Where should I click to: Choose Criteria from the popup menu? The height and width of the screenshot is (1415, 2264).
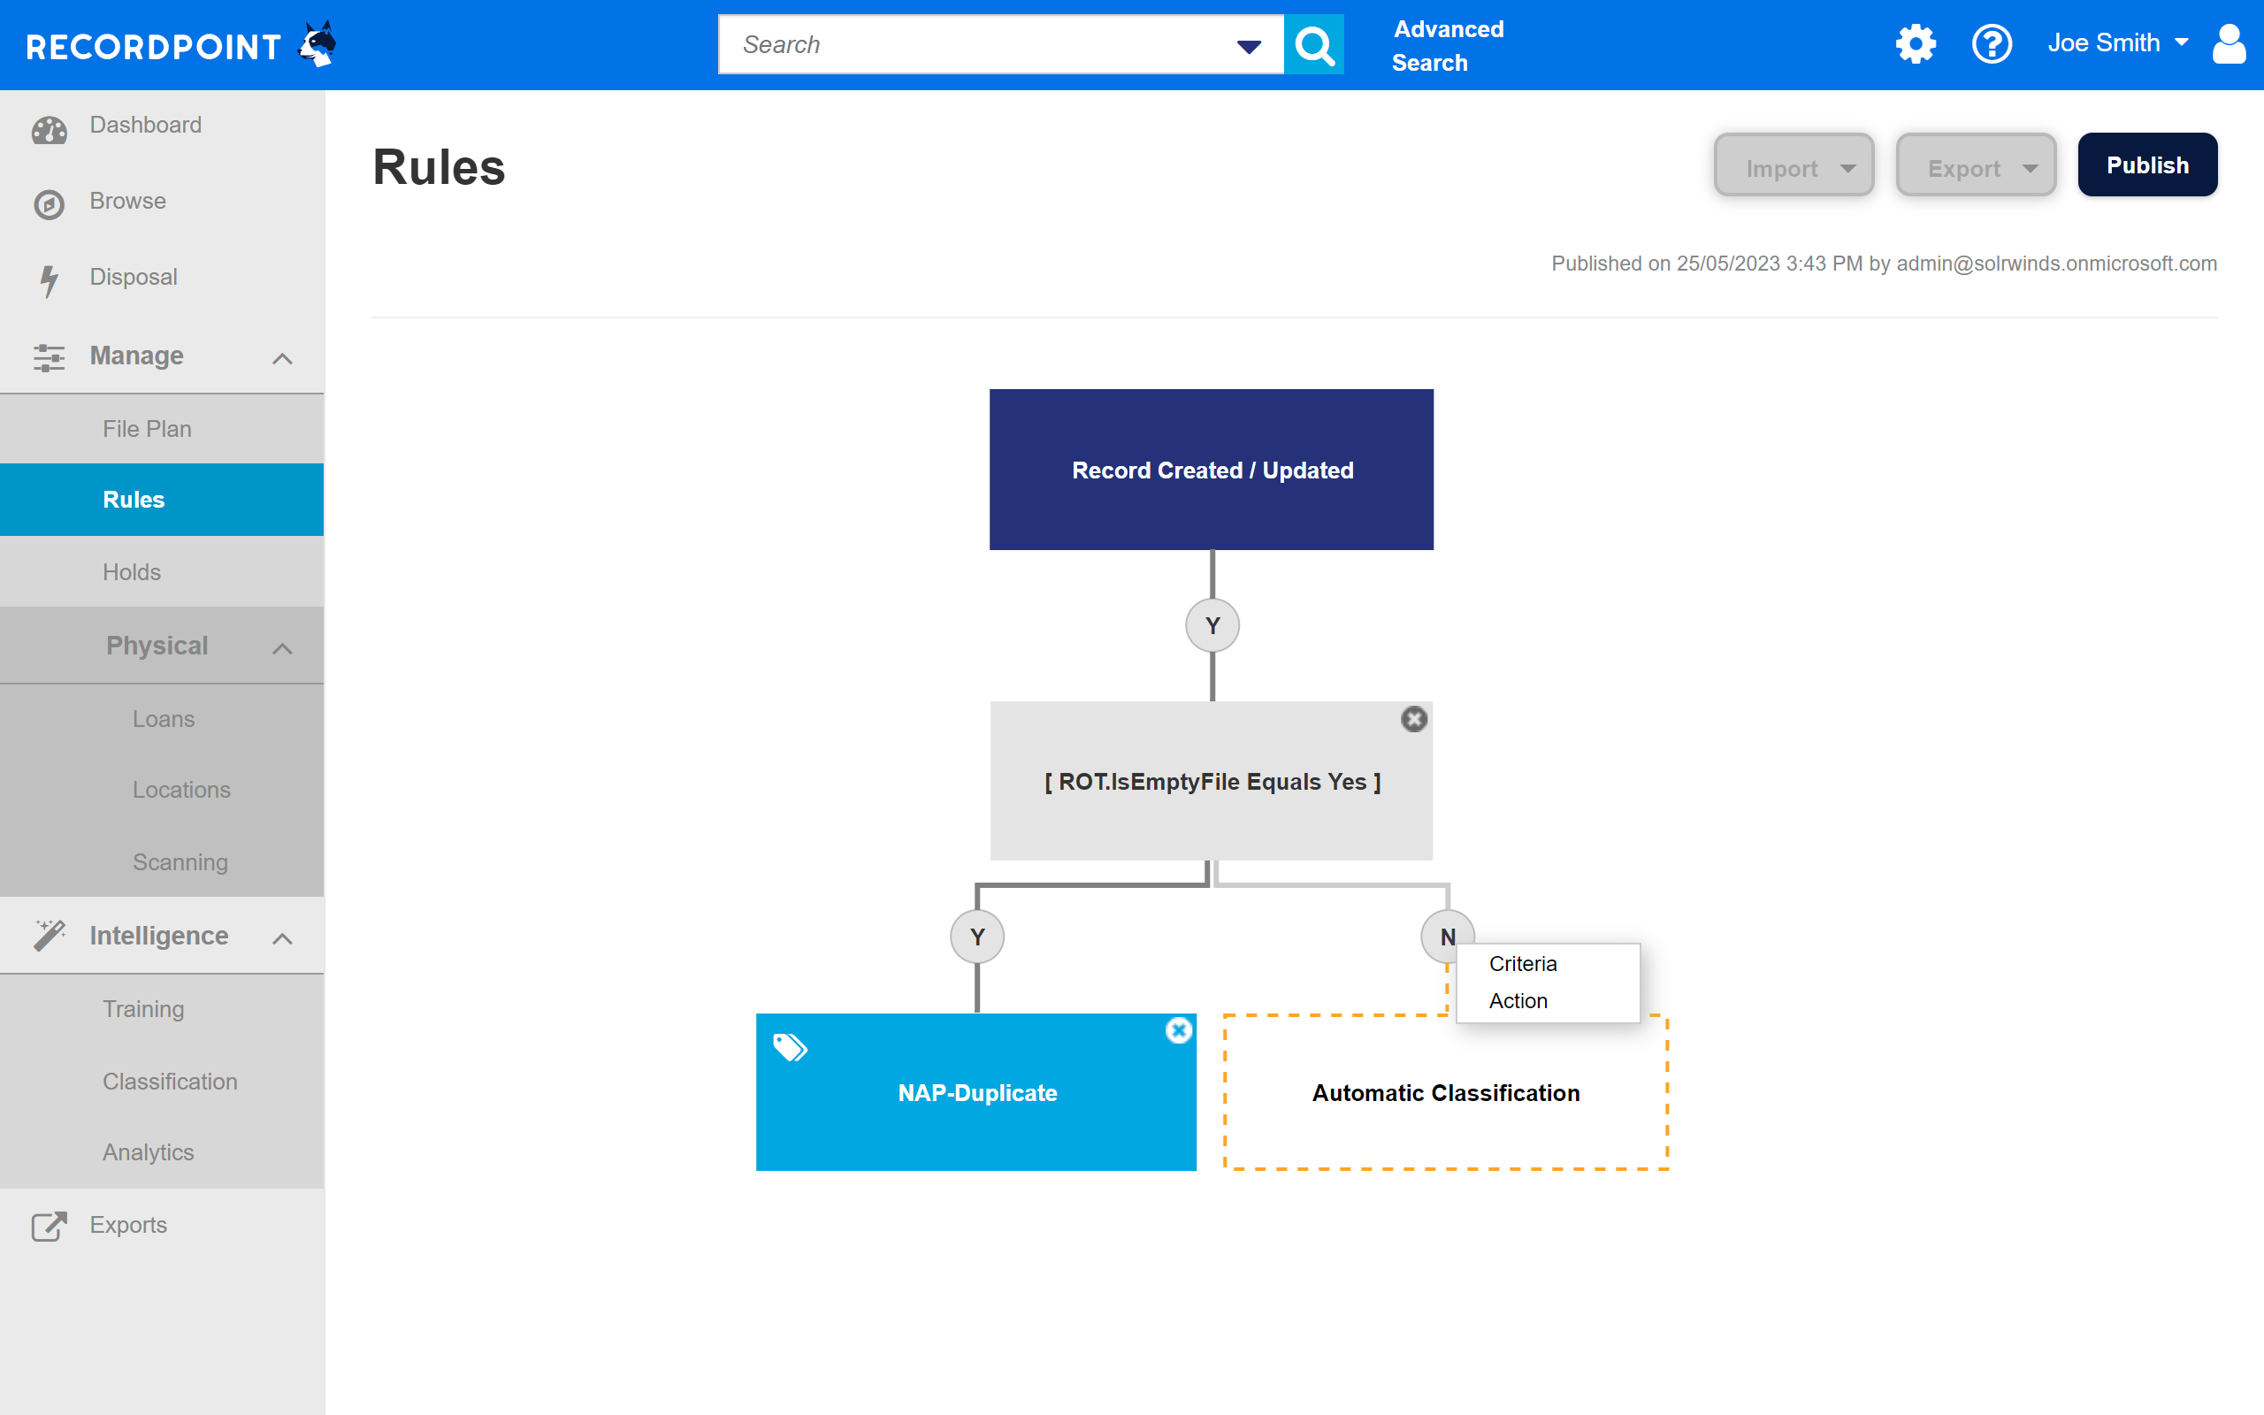1522,963
